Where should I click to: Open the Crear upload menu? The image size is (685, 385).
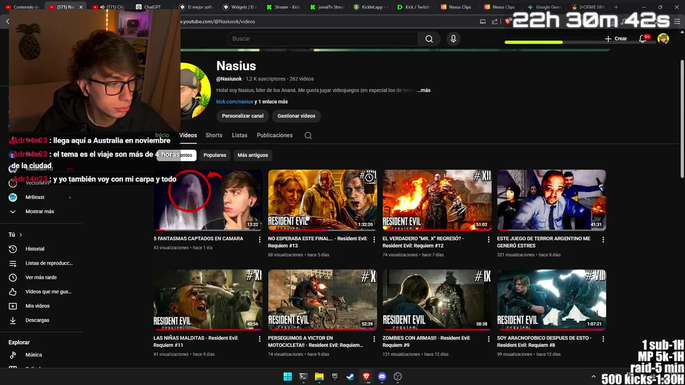pos(615,38)
